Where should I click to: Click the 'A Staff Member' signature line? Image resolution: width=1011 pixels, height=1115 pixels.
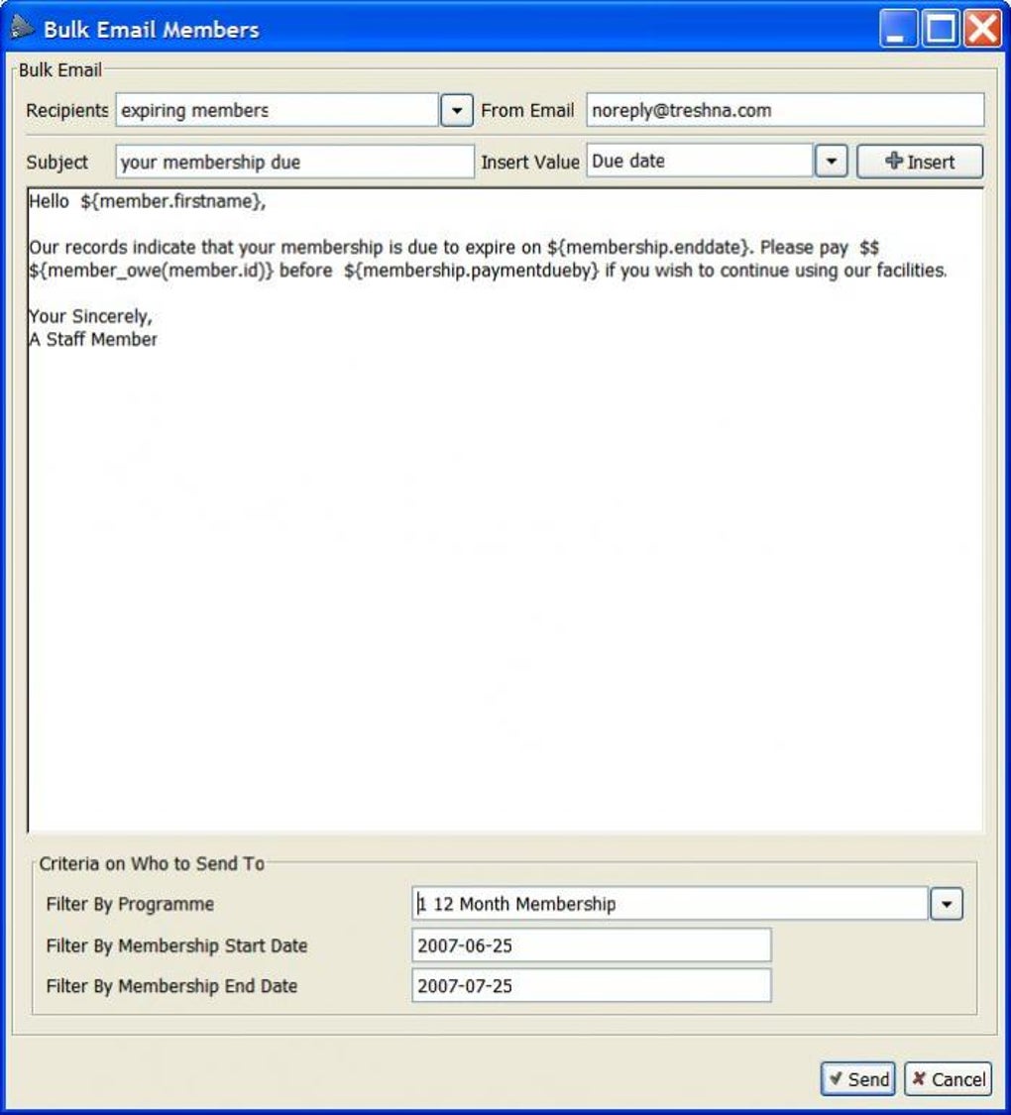(93, 339)
